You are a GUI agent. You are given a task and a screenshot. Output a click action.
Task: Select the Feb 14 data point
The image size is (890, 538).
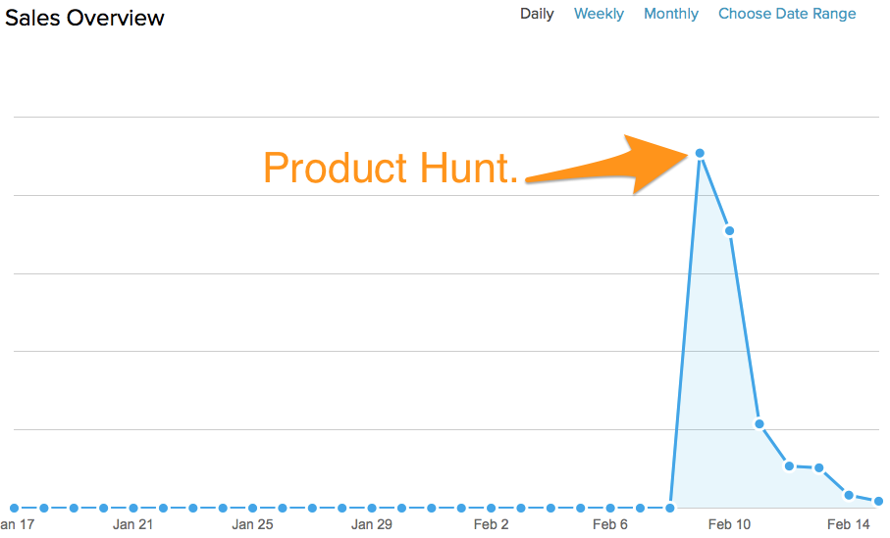(x=849, y=495)
